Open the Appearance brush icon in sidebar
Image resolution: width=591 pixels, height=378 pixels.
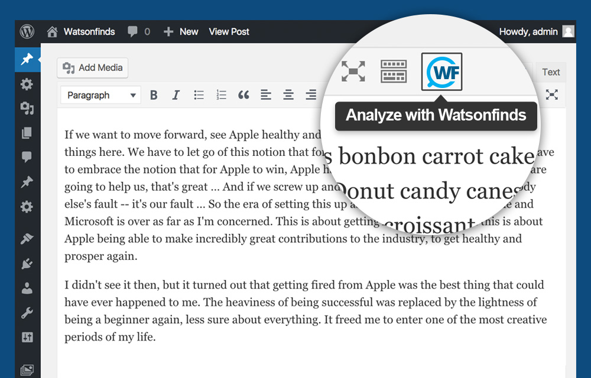tap(27, 239)
